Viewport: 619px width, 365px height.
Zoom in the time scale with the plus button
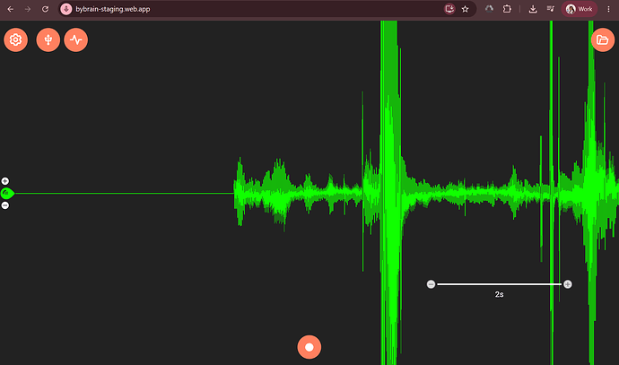click(x=568, y=284)
